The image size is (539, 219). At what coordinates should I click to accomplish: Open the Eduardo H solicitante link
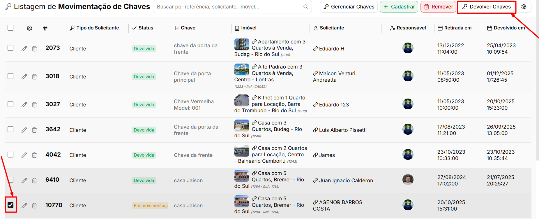tap(329, 49)
